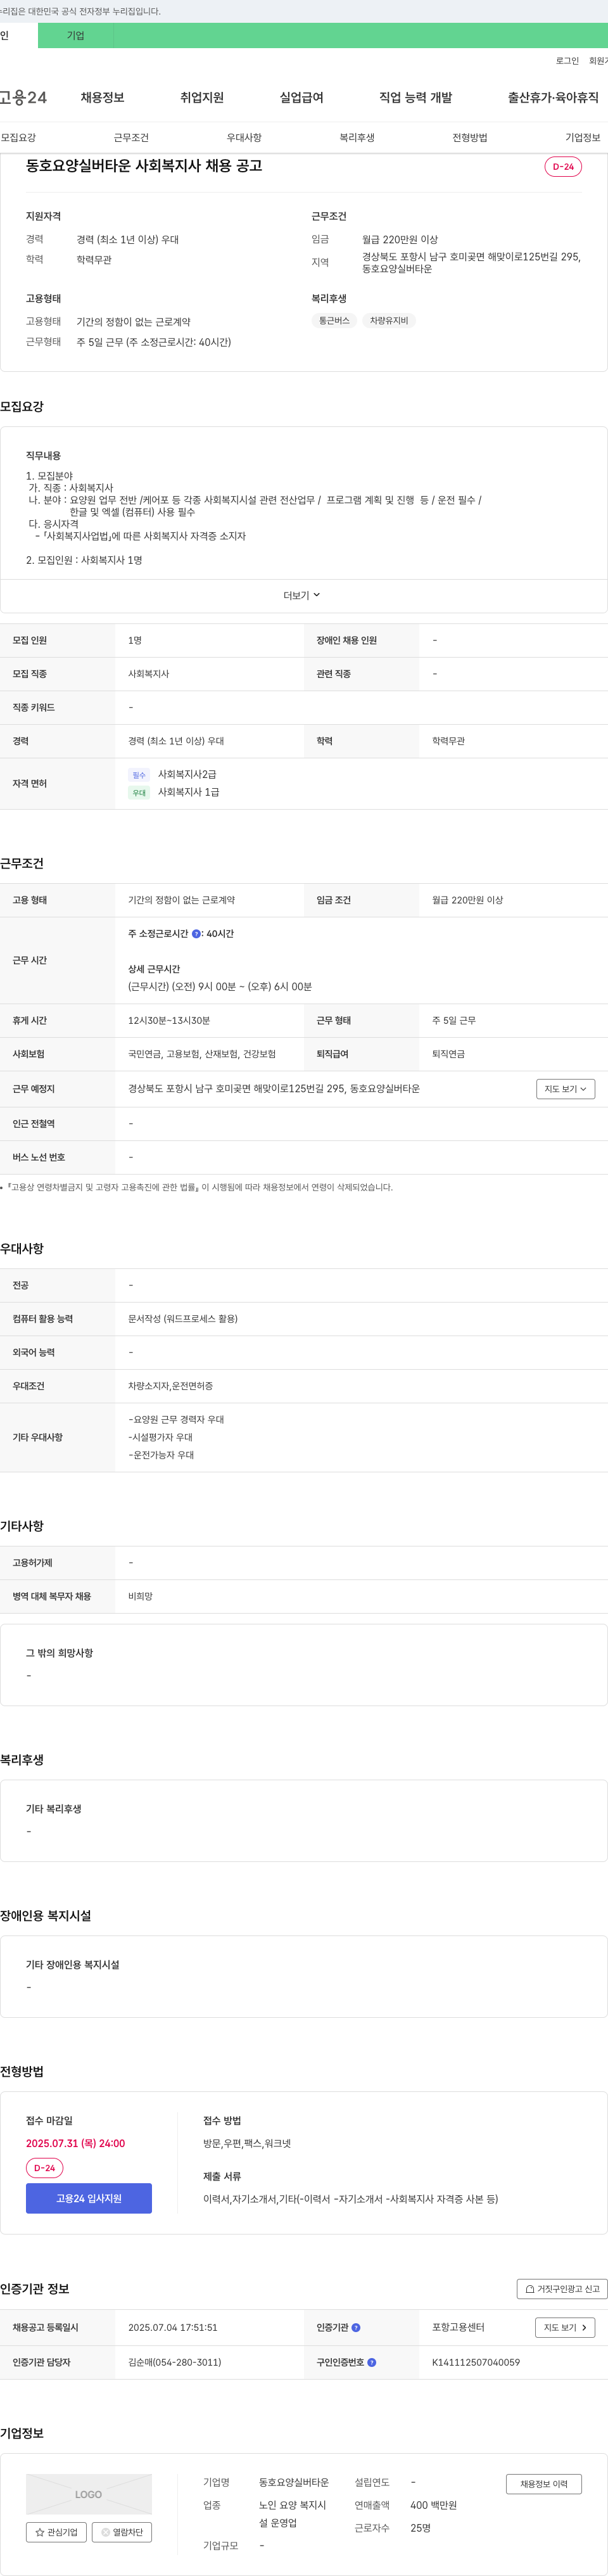Click the D-24 badge under the deadline
The width and height of the screenshot is (608, 2576).
[x=44, y=2168]
